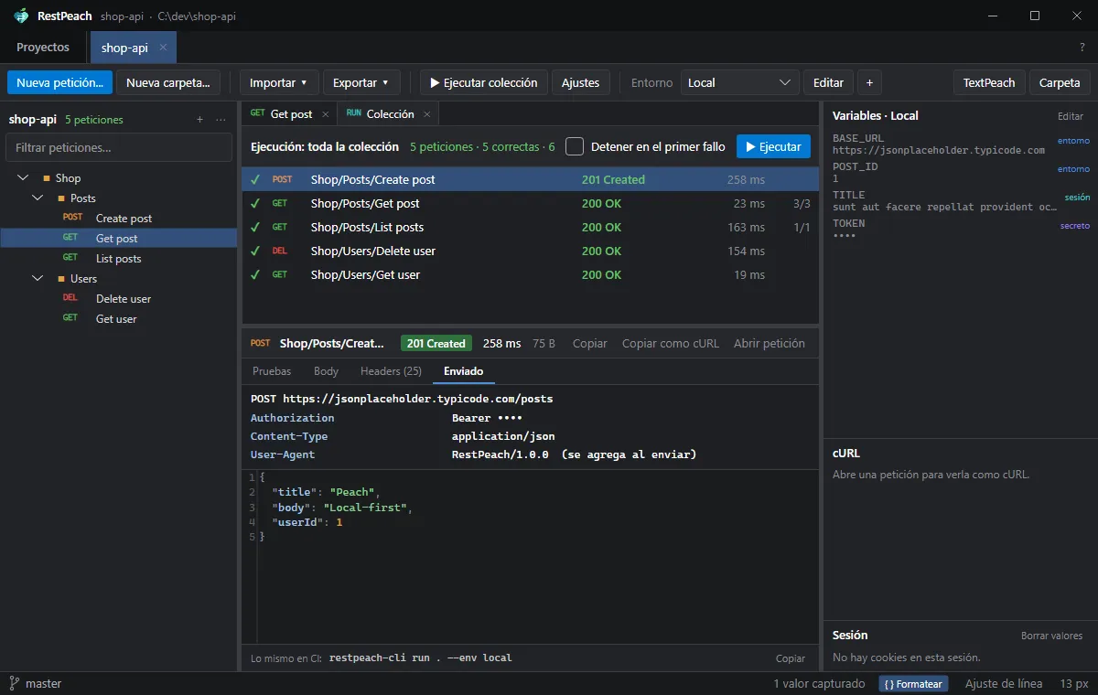The width and height of the screenshot is (1098, 695).
Task: Click the Nueva petición button
Action: tap(59, 82)
